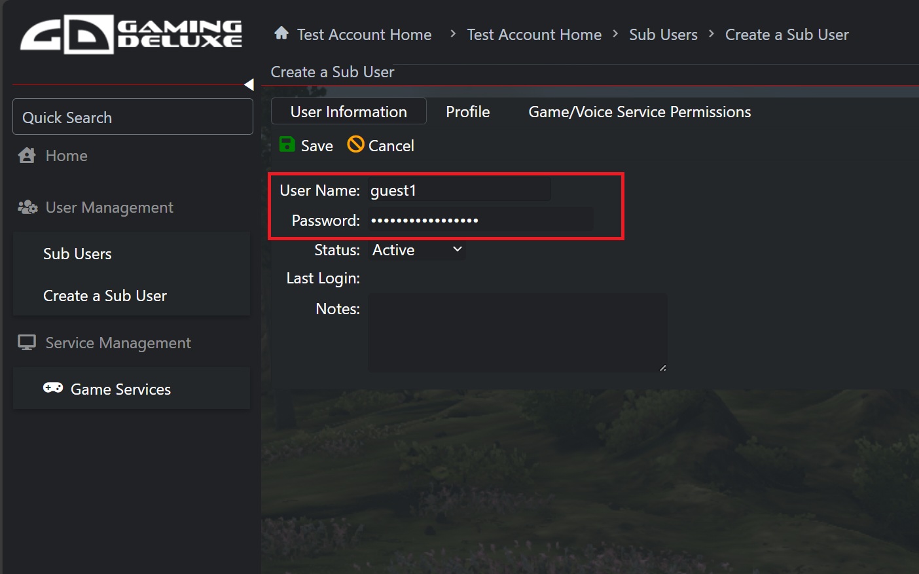Open Game/Voice Service Permissions tab
The height and width of the screenshot is (574, 919).
point(639,112)
